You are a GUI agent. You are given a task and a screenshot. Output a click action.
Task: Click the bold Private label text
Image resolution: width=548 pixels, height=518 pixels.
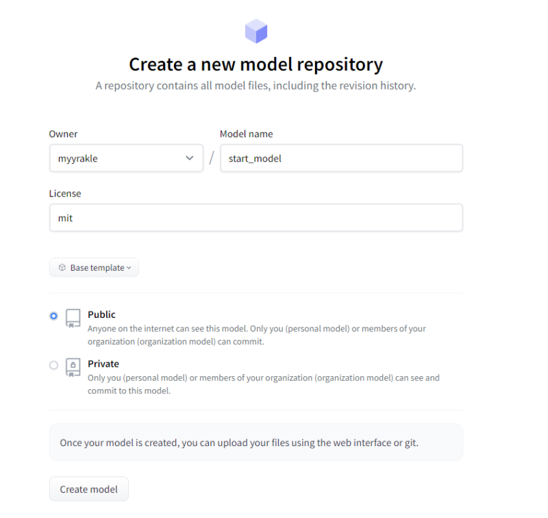point(103,364)
